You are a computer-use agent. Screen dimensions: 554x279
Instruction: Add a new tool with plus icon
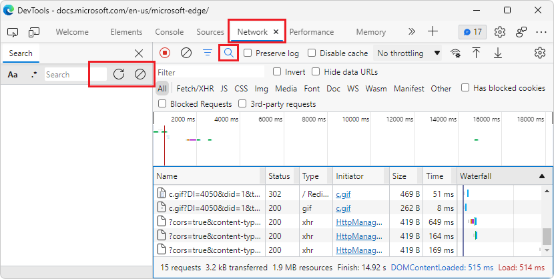coord(433,32)
